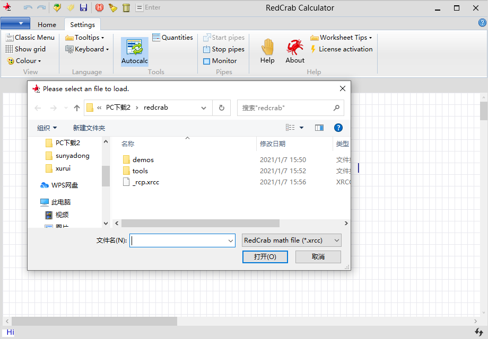Image resolution: width=488 pixels, height=339 pixels.
Task: Select the Settings ribbon tab
Action: pyautogui.click(x=82, y=24)
